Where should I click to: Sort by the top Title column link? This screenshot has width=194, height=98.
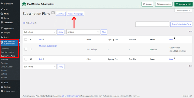(41, 40)
